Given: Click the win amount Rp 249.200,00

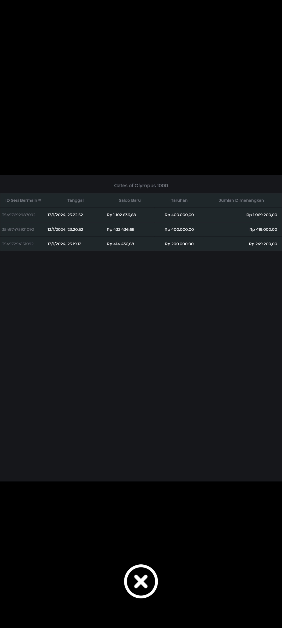Looking at the screenshot, I should tap(263, 244).
